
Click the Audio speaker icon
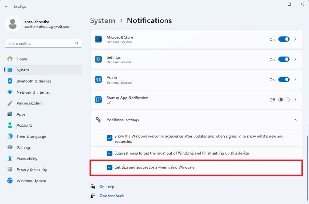pyautogui.click(x=98, y=80)
